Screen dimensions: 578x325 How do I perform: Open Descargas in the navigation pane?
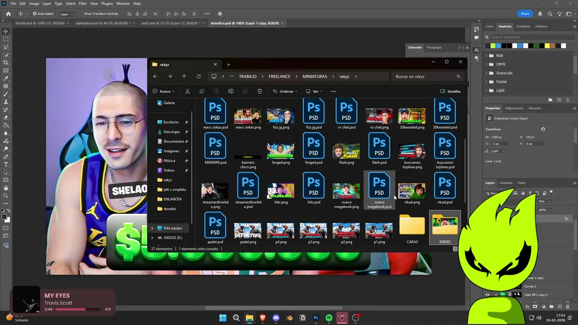pyautogui.click(x=172, y=132)
